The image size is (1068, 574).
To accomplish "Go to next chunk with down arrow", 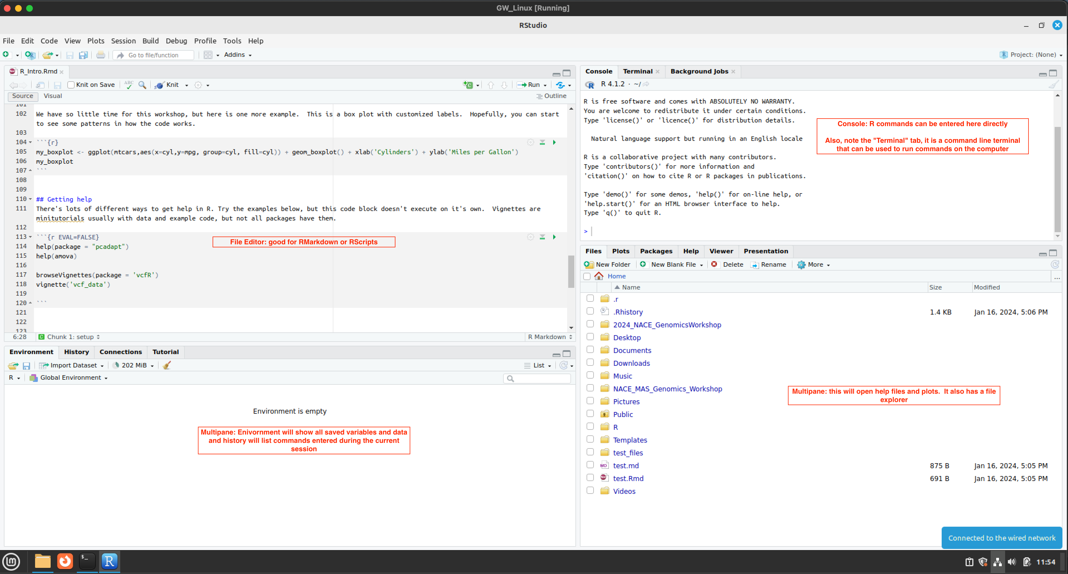I will click(504, 85).
